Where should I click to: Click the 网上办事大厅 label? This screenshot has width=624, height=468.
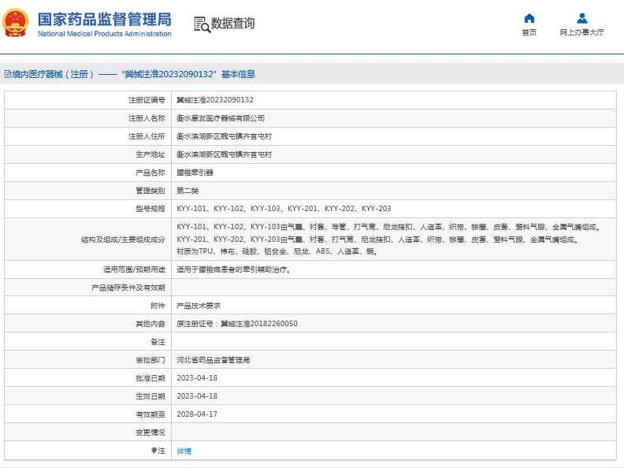581,32
